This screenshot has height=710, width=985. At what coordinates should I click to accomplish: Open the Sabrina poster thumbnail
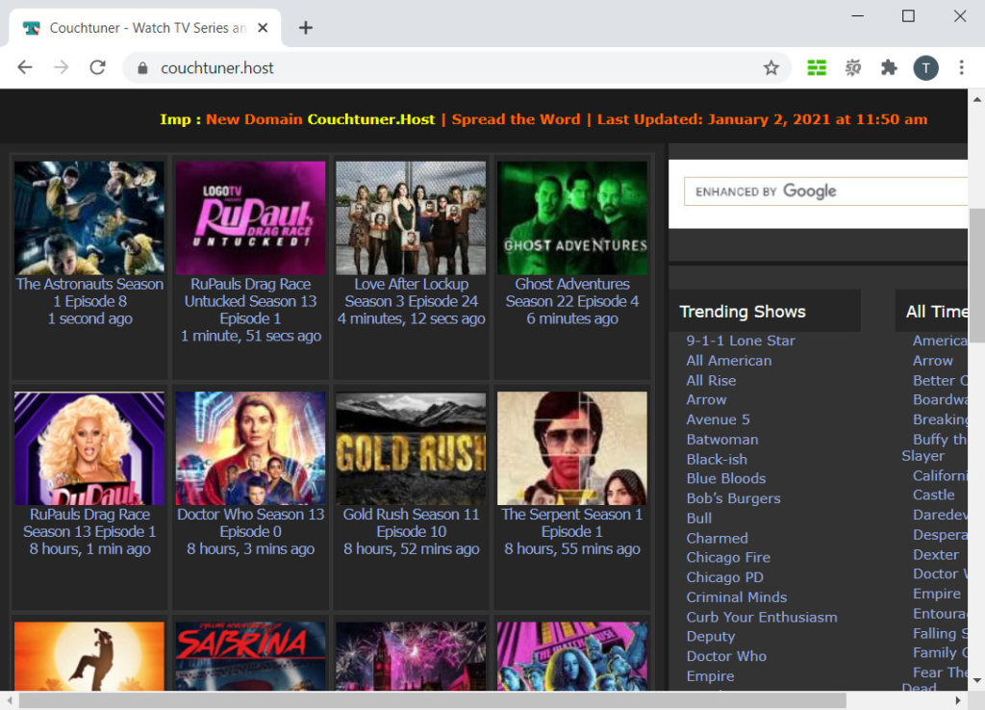(250, 656)
